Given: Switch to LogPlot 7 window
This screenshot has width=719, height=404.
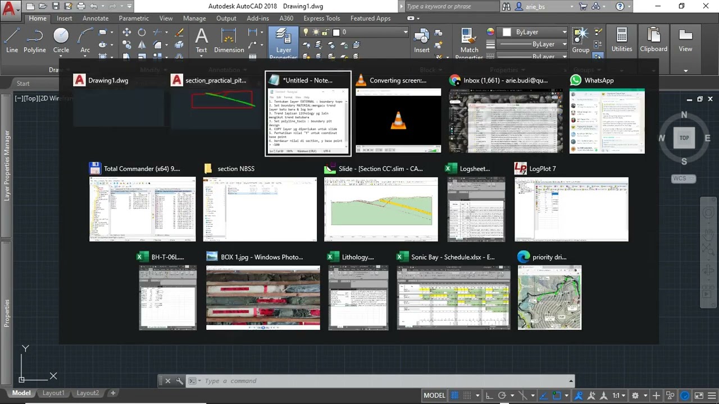Looking at the screenshot, I should (571, 201).
